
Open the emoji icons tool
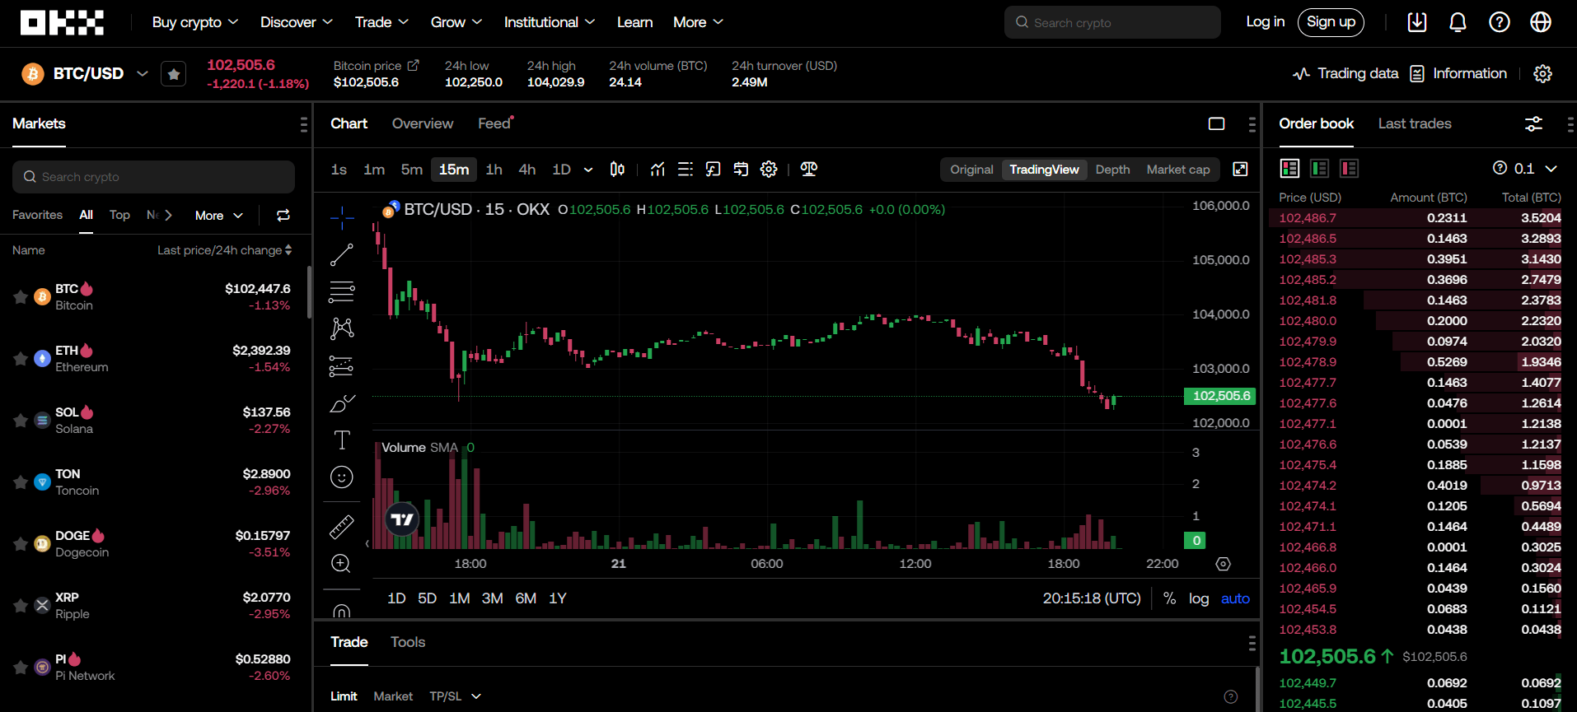tap(342, 477)
